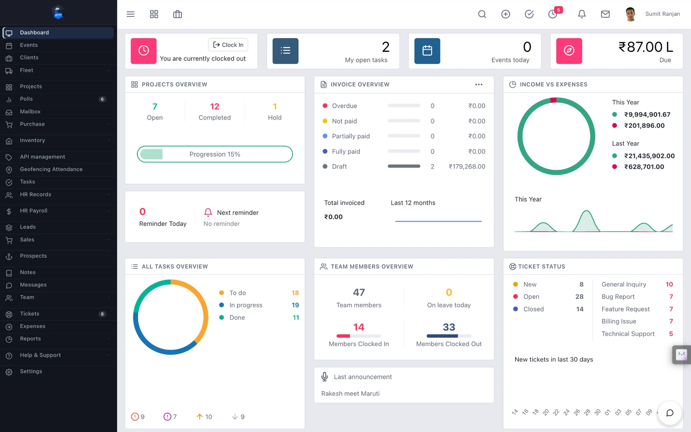Click the Leads layers icon in sidebar
691x432 pixels.
(x=9, y=227)
